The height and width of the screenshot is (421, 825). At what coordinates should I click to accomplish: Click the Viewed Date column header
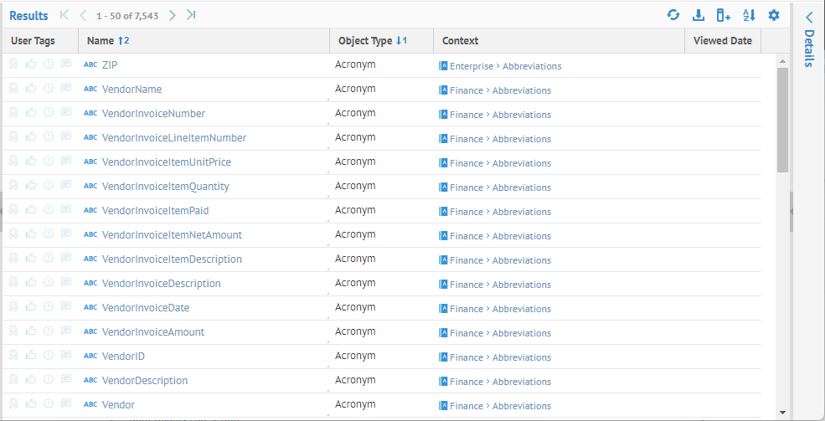point(722,40)
